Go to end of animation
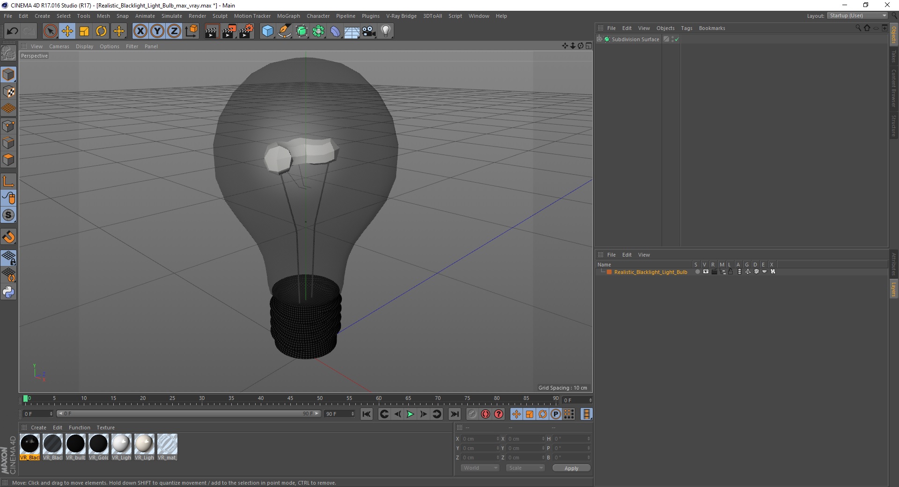Image resolution: width=899 pixels, height=487 pixels. [454, 414]
